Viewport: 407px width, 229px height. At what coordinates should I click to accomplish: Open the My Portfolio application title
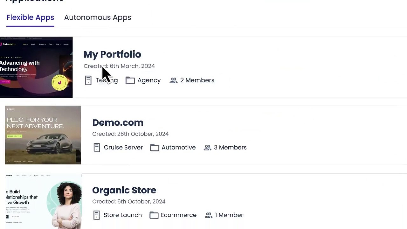point(112,54)
